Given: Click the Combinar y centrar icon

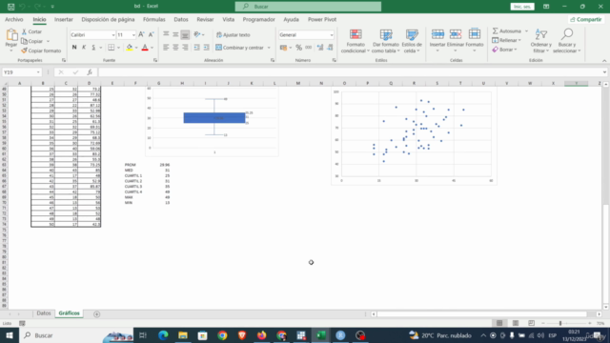Looking at the screenshot, I should pos(218,48).
